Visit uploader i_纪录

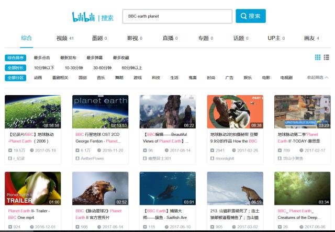coord(19,158)
